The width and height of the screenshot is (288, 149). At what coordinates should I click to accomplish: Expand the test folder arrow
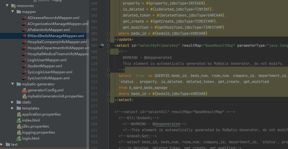click(1, 144)
